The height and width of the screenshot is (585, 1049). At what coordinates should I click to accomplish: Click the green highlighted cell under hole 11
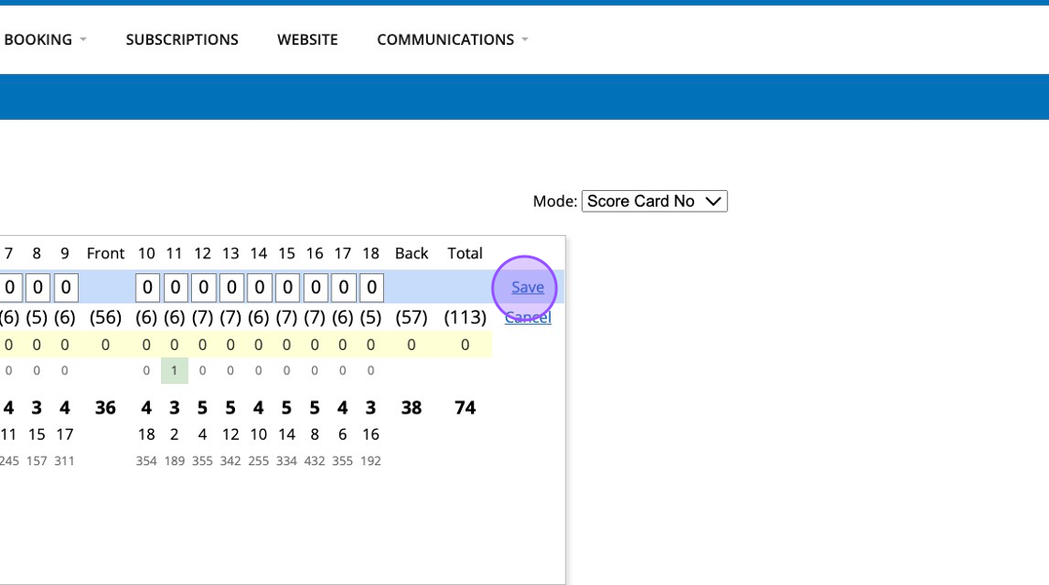click(174, 371)
